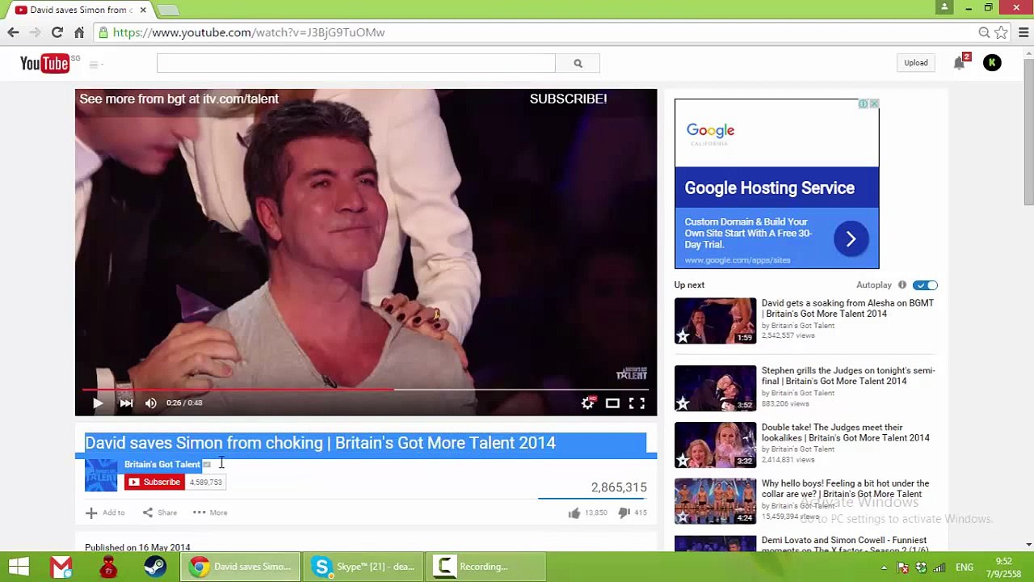
Task: Open the Windows Start button
Action: [x=19, y=567]
